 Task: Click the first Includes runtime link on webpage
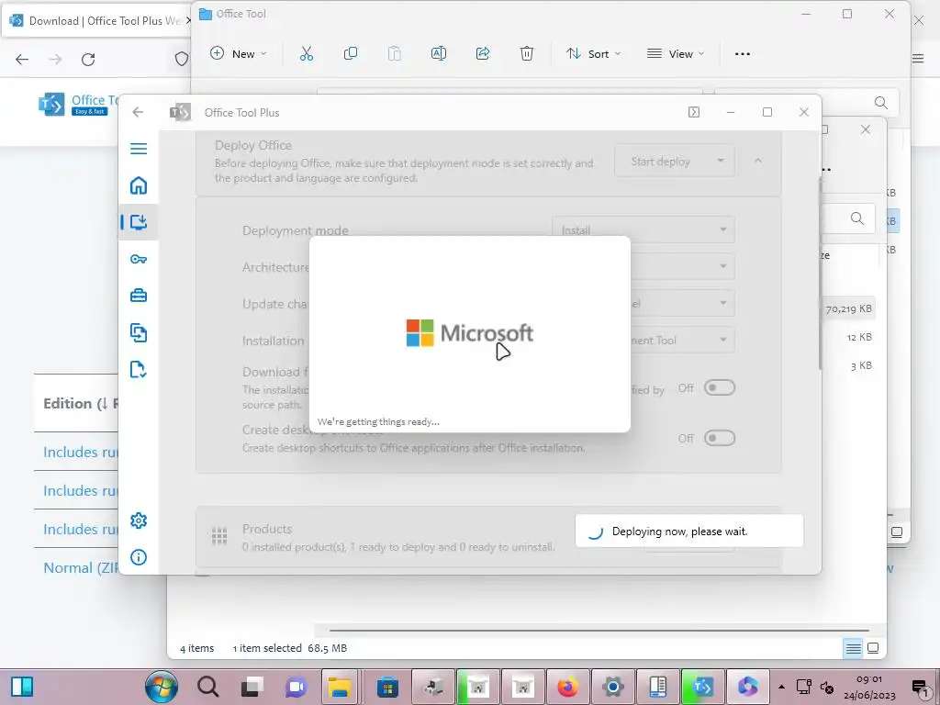click(x=81, y=452)
